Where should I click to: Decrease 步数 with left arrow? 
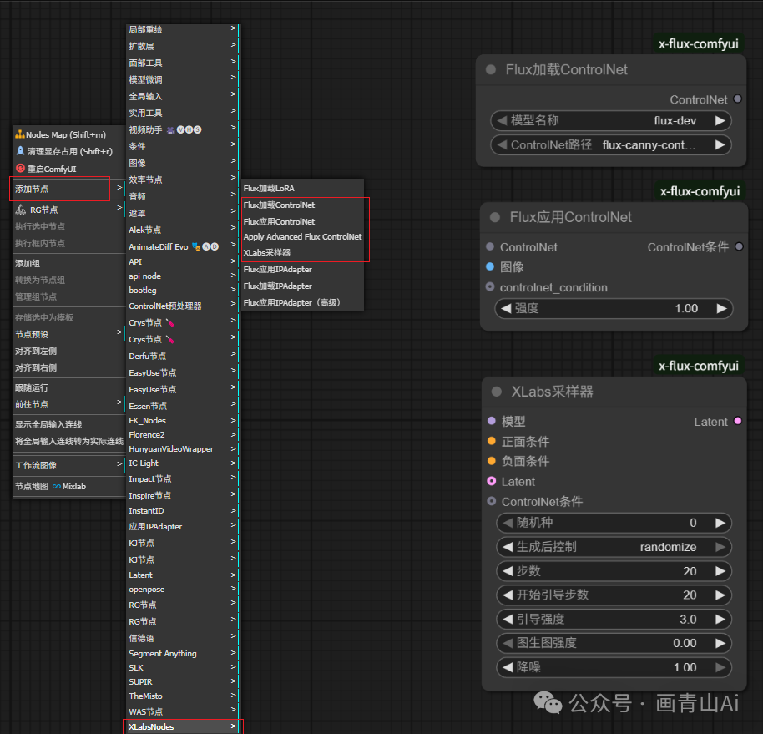(508, 570)
